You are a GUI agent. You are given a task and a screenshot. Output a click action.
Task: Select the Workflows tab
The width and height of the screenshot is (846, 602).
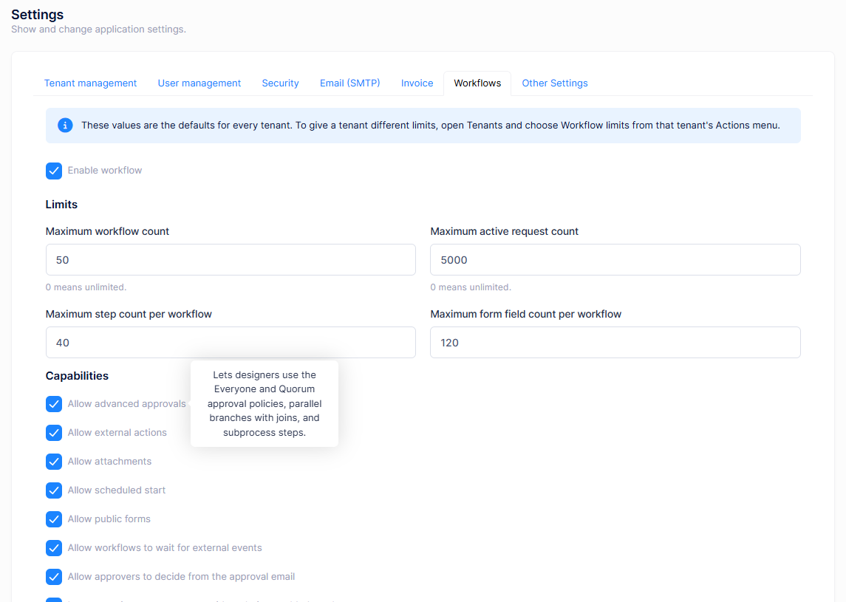477,83
